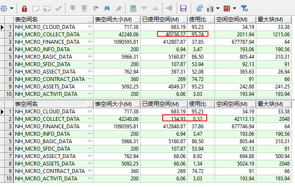The width and height of the screenshot is (295, 187).
Task: Click the insert record icon
Action: point(36,8)
